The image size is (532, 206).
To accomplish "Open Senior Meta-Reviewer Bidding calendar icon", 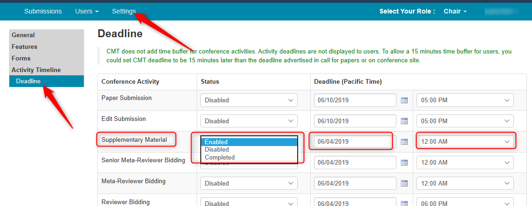I will (404, 163).
